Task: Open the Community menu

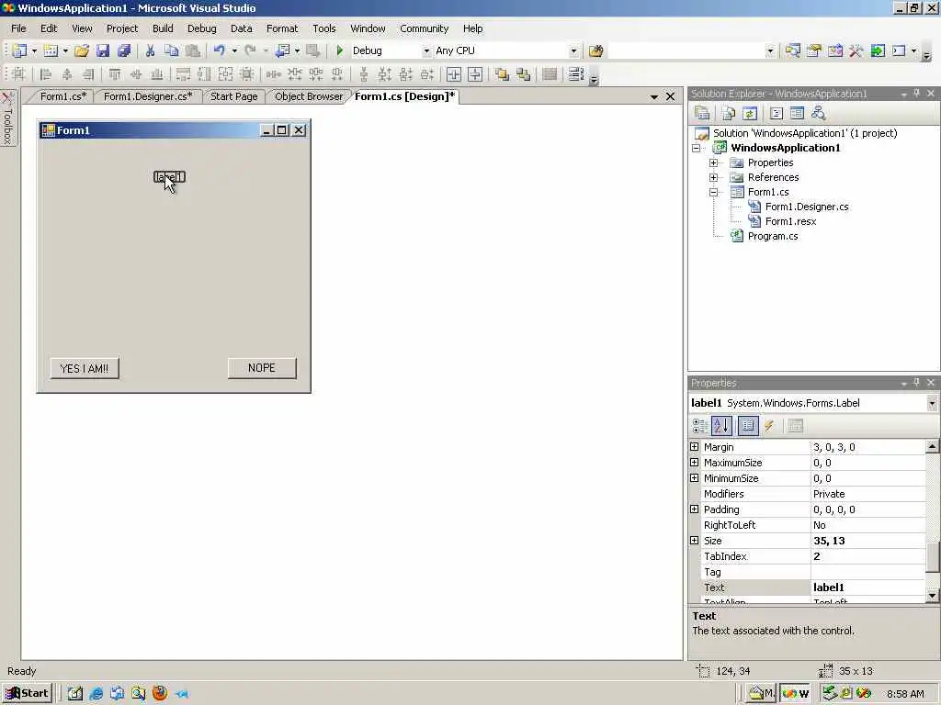Action: [x=425, y=28]
